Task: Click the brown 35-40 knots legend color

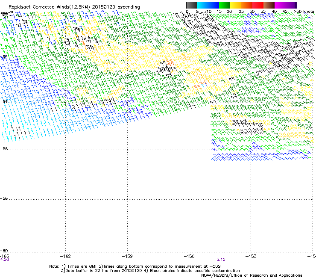Action: (269, 5)
